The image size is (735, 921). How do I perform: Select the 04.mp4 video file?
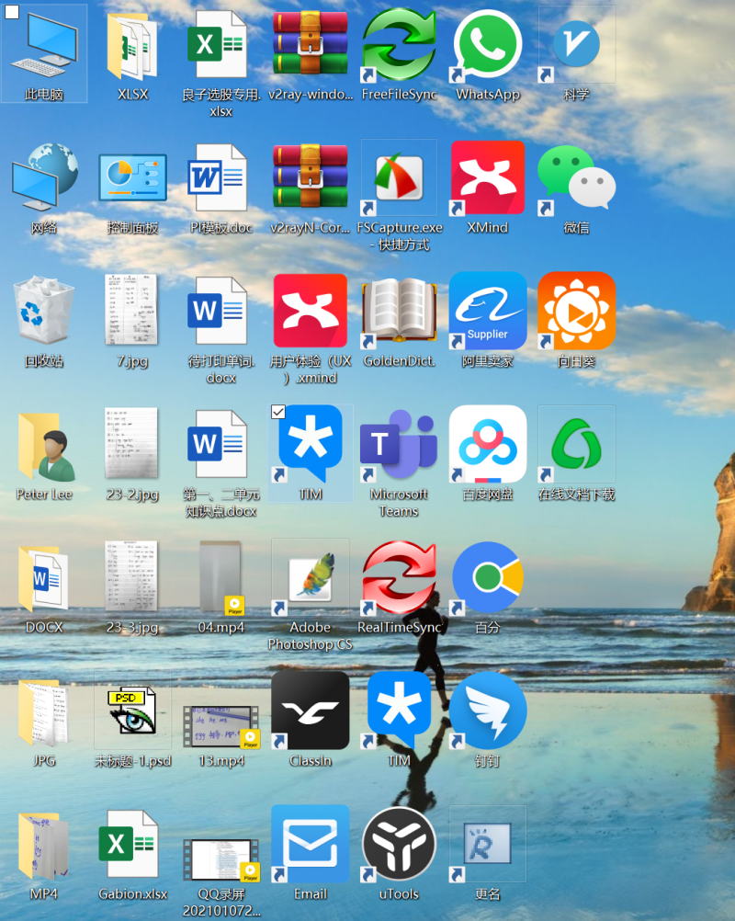220,578
